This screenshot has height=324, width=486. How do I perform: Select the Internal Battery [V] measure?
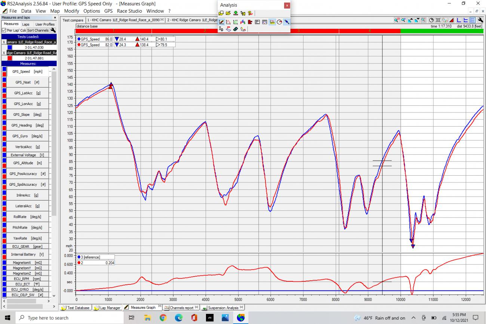click(27, 254)
